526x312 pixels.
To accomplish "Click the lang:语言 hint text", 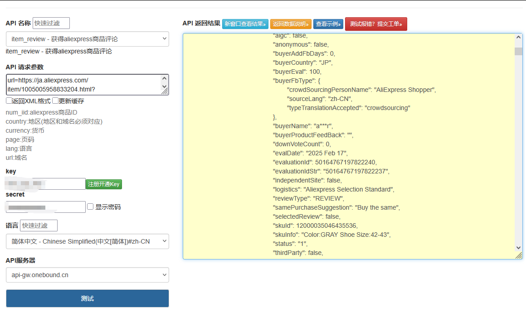I will click(19, 149).
